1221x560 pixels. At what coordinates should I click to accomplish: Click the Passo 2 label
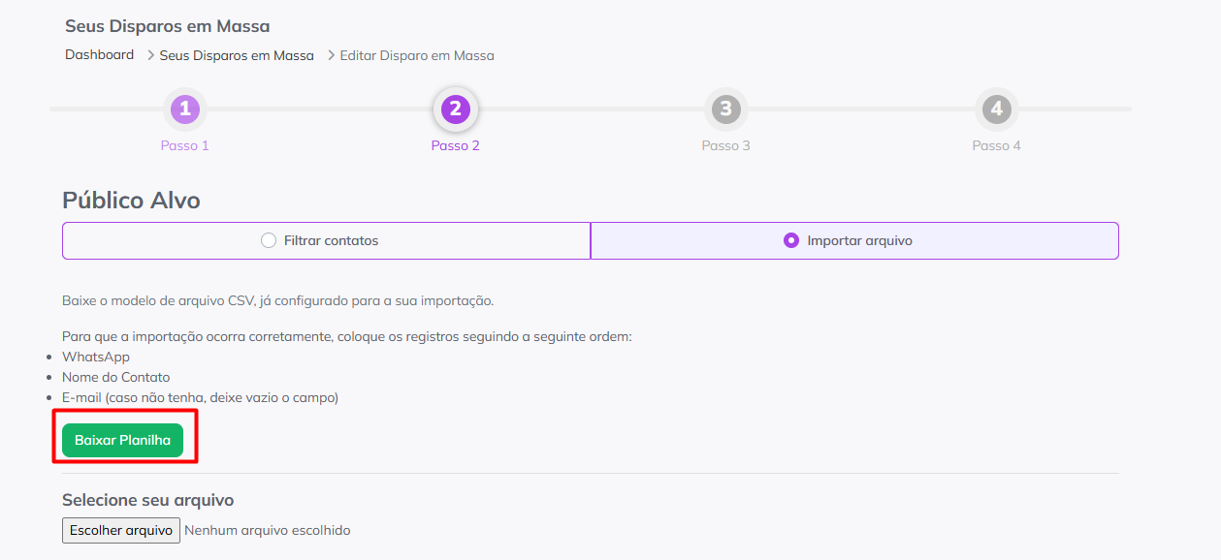point(455,145)
